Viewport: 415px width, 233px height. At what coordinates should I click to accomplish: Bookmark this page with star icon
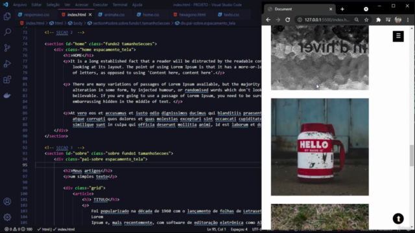click(366, 20)
